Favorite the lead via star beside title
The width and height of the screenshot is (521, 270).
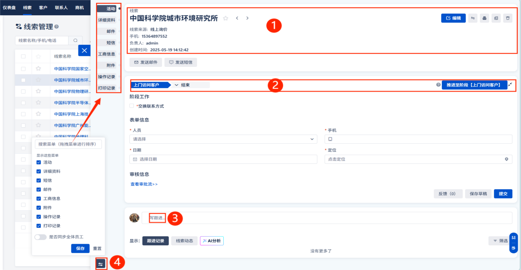coord(225,18)
